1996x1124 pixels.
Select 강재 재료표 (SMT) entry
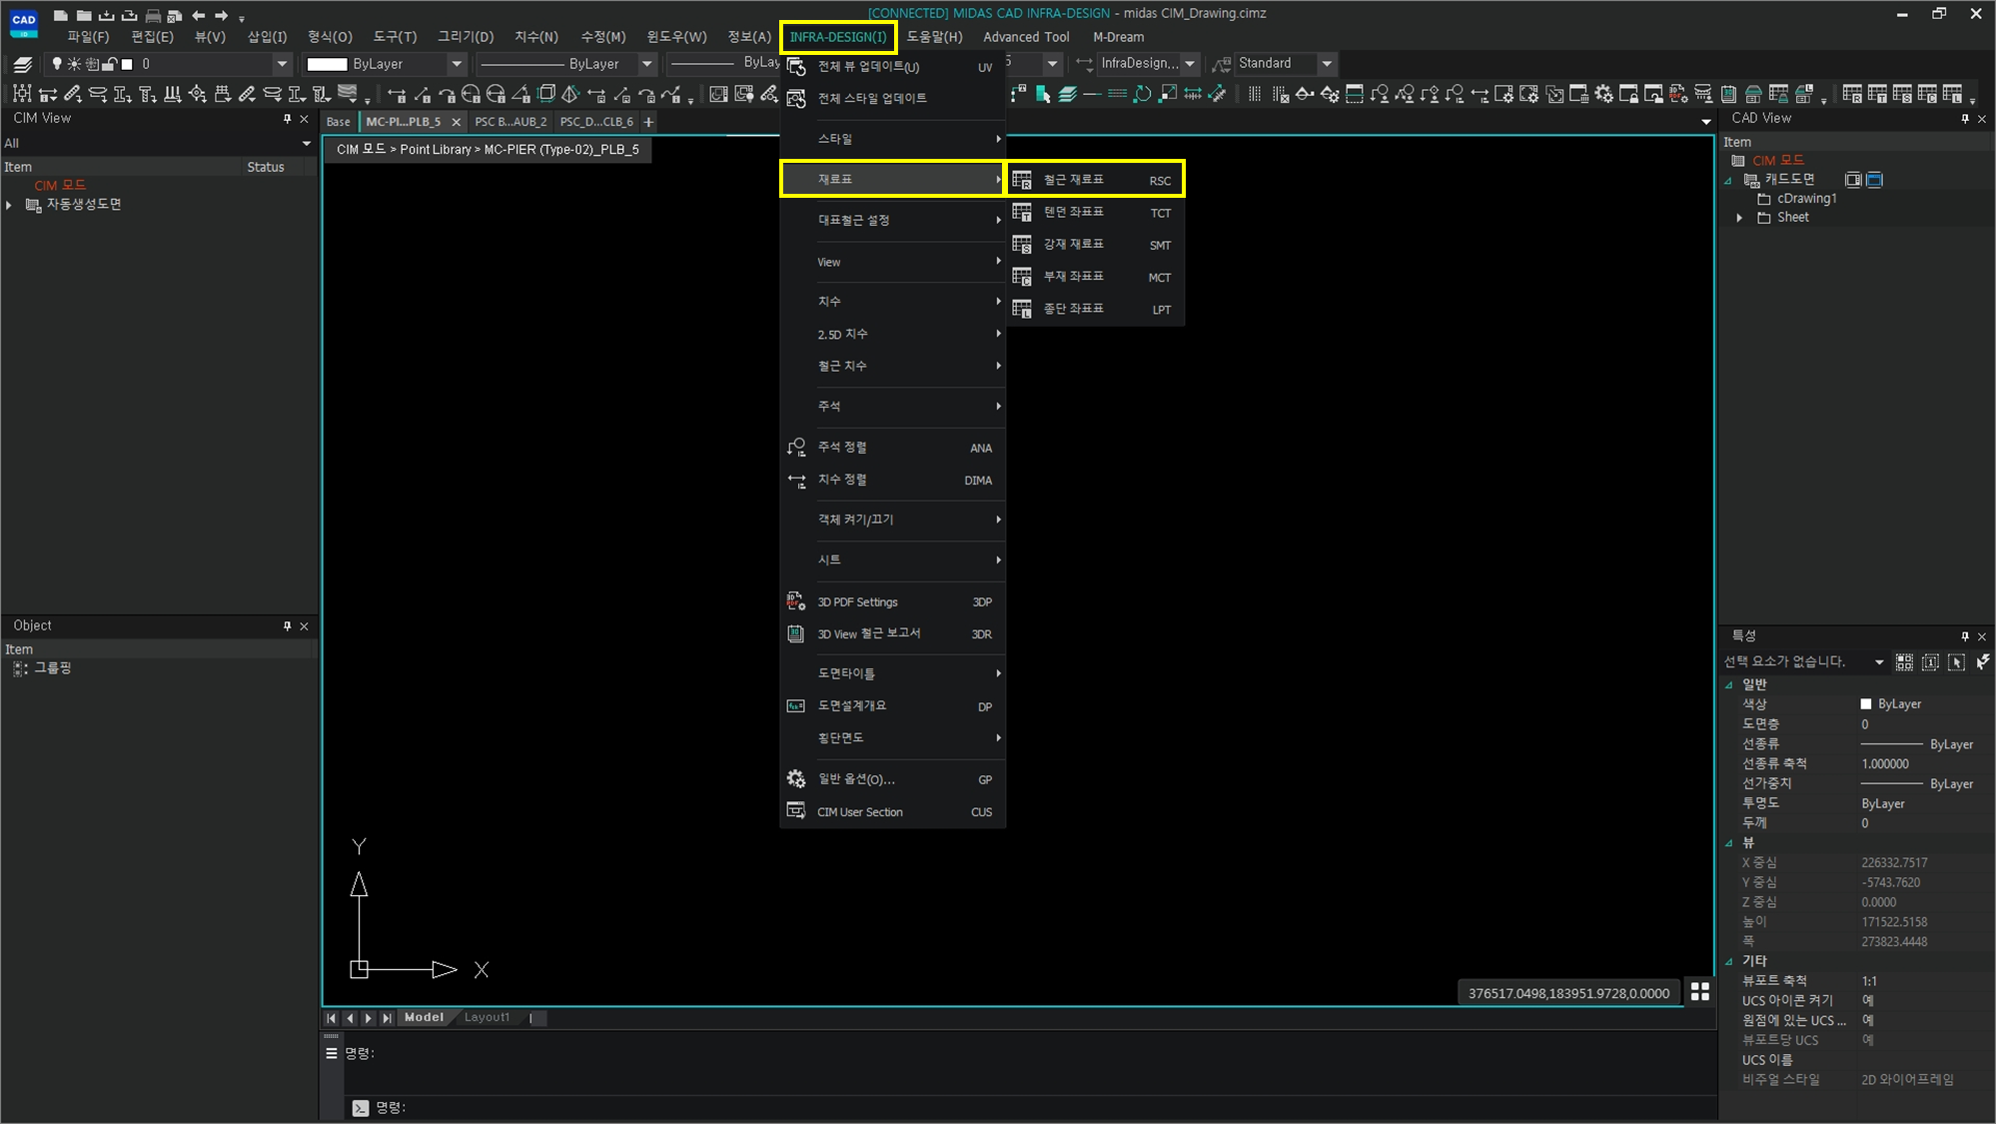tap(1095, 244)
